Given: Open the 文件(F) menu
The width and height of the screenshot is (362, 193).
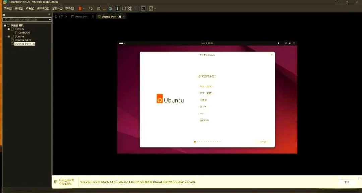Looking at the screenshot, I should [8, 8].
